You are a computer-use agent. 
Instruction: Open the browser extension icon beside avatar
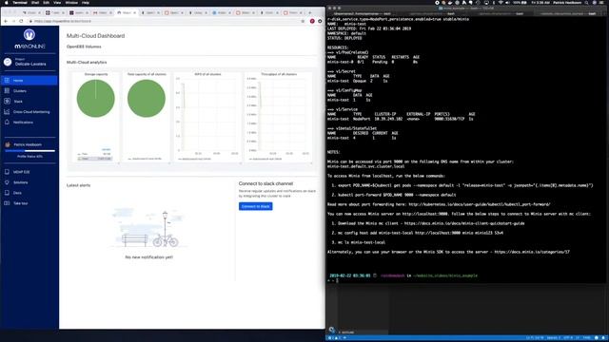coord(320,21)
